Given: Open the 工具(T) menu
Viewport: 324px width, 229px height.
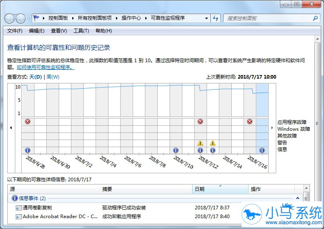Looking at the screenshot, I should click(x=81, y=31).
